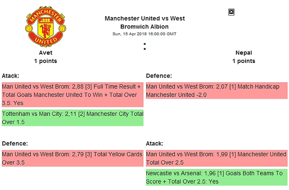Viewport: 289px width, 190px height.
Task: Click the right Defence heading under Nepal
Action: click(159, 76)
